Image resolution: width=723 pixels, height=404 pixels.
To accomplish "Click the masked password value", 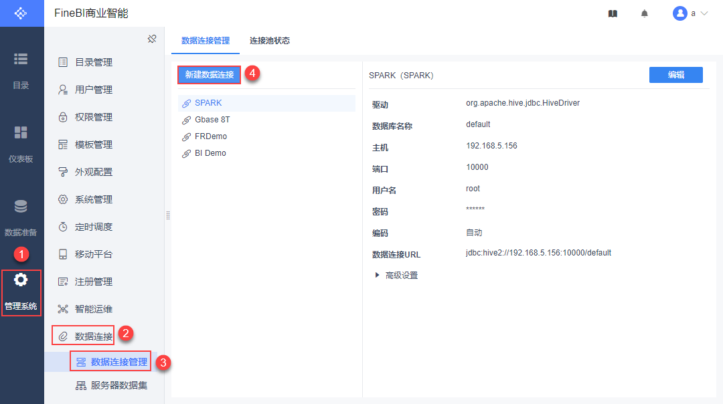I will (x=475, y=209).
